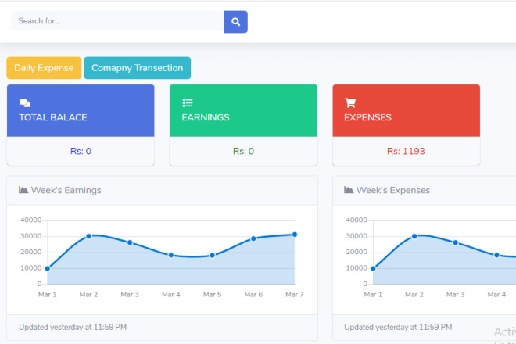Select the Mar 5 data point in Week's Earnings chart
This screenshot has height=344, width=516.
point(212,255)
